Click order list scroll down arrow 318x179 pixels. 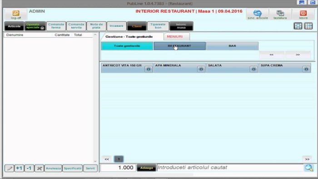95,161
